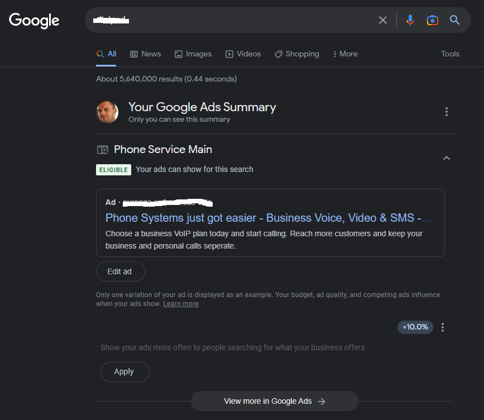Switch to the News tab

point(146,54)
